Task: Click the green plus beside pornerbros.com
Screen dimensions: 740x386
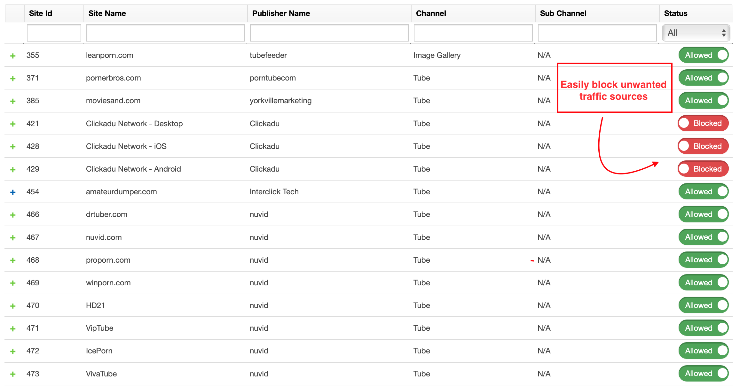Action: pos(13,79)
